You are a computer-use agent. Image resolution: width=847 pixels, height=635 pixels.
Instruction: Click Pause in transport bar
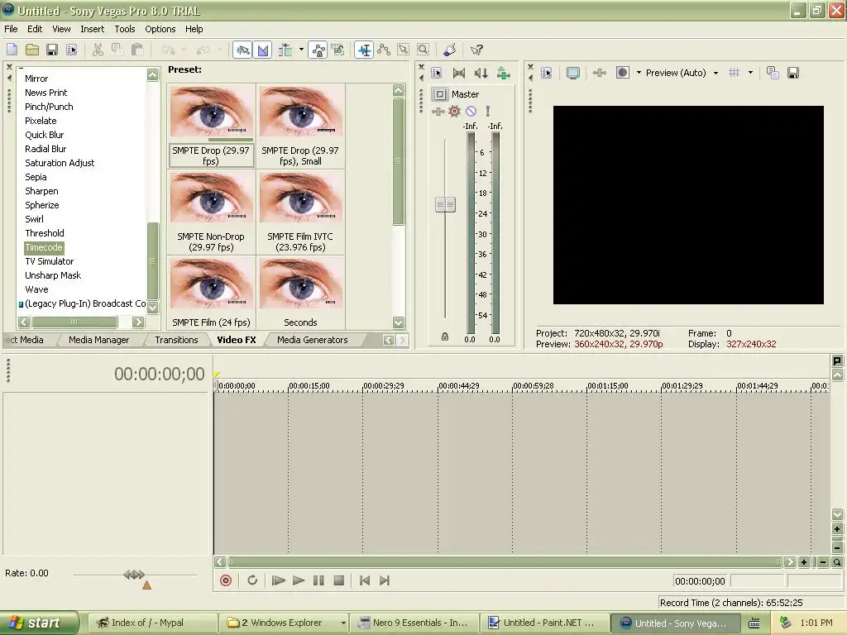[x=318, y=580]
